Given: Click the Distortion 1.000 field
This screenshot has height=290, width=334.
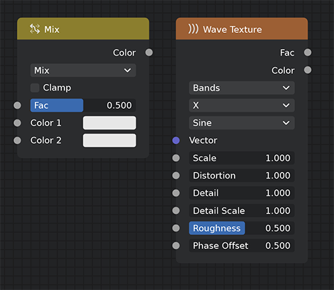Looking at the screenshot, I should [242, 175].
